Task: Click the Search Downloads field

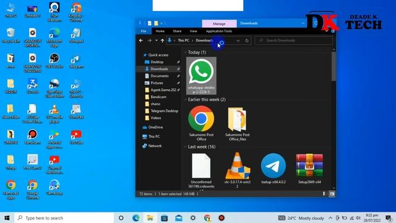Action: [x=294, y=40]
